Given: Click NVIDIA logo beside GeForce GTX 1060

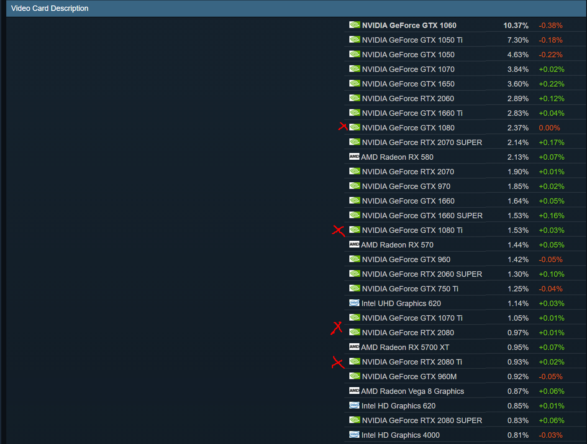Looking at the screenshot, I should point(355,25).
